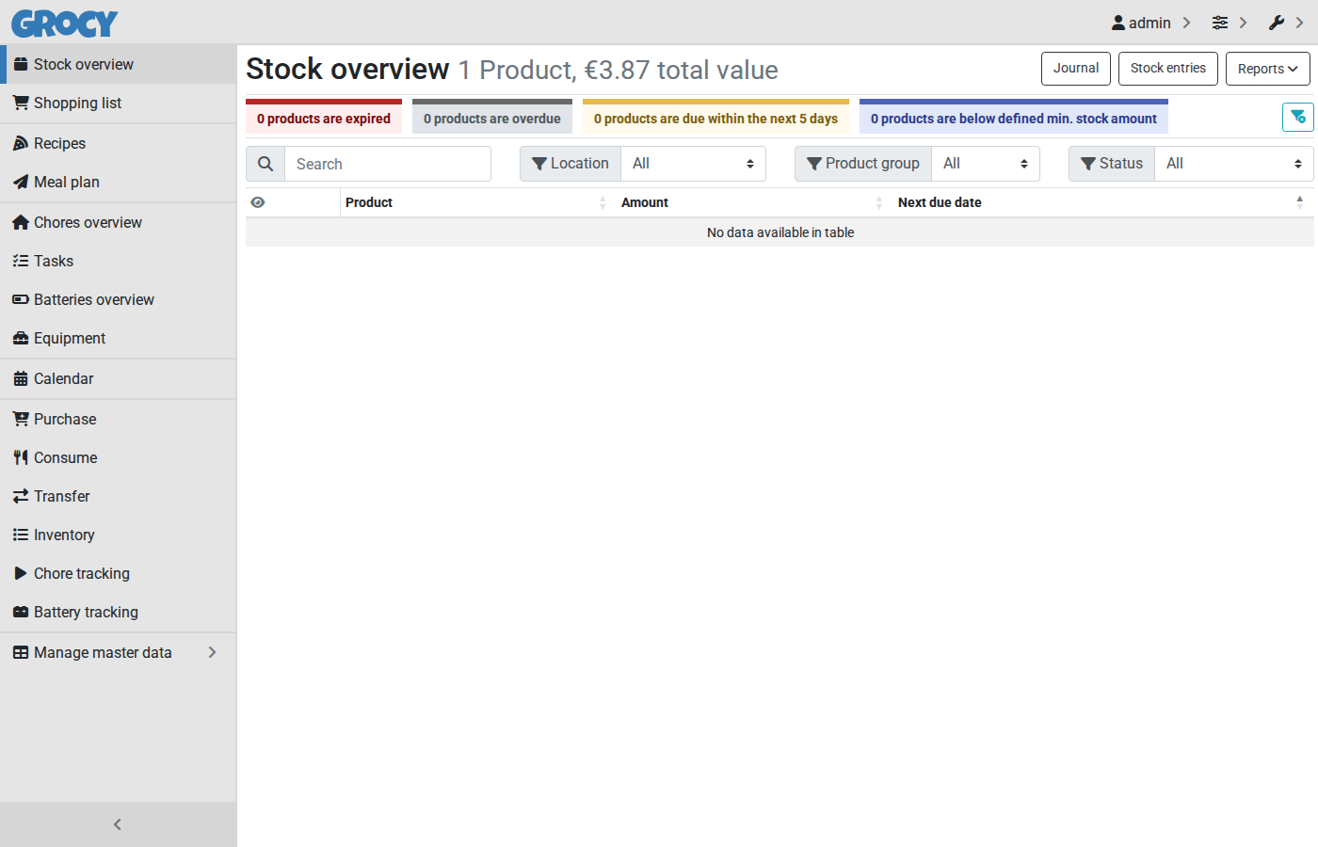This screenshot has height=847, width=1318.
Task: Click the Consume utensils icon
Action: [21, 457]
